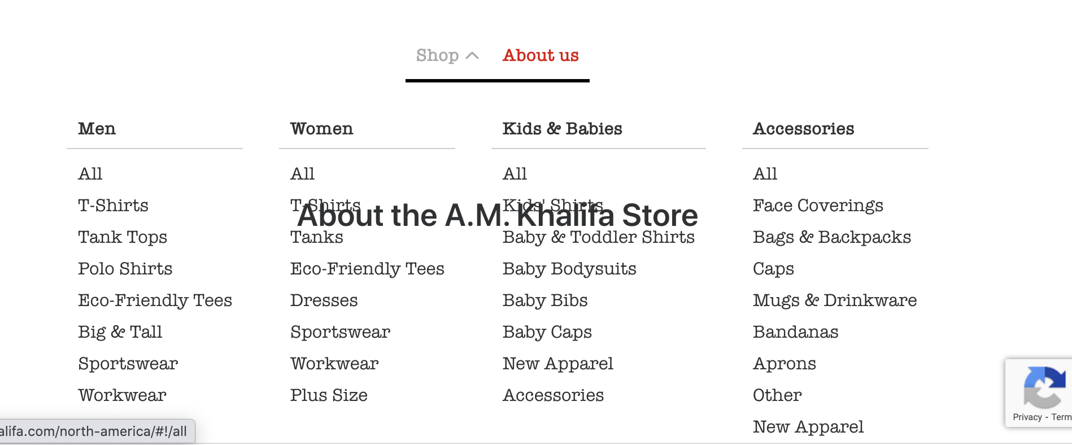Select Men's T-Shirts link
The height and width of the screenshot is (445, 1072).
pos(113,206)
